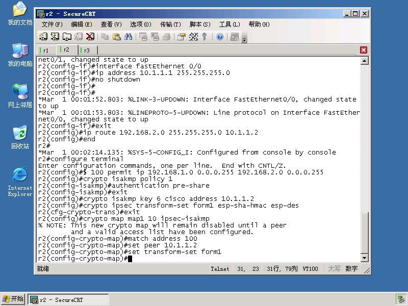Click 31行, 79列 status entry

(282, 269)
